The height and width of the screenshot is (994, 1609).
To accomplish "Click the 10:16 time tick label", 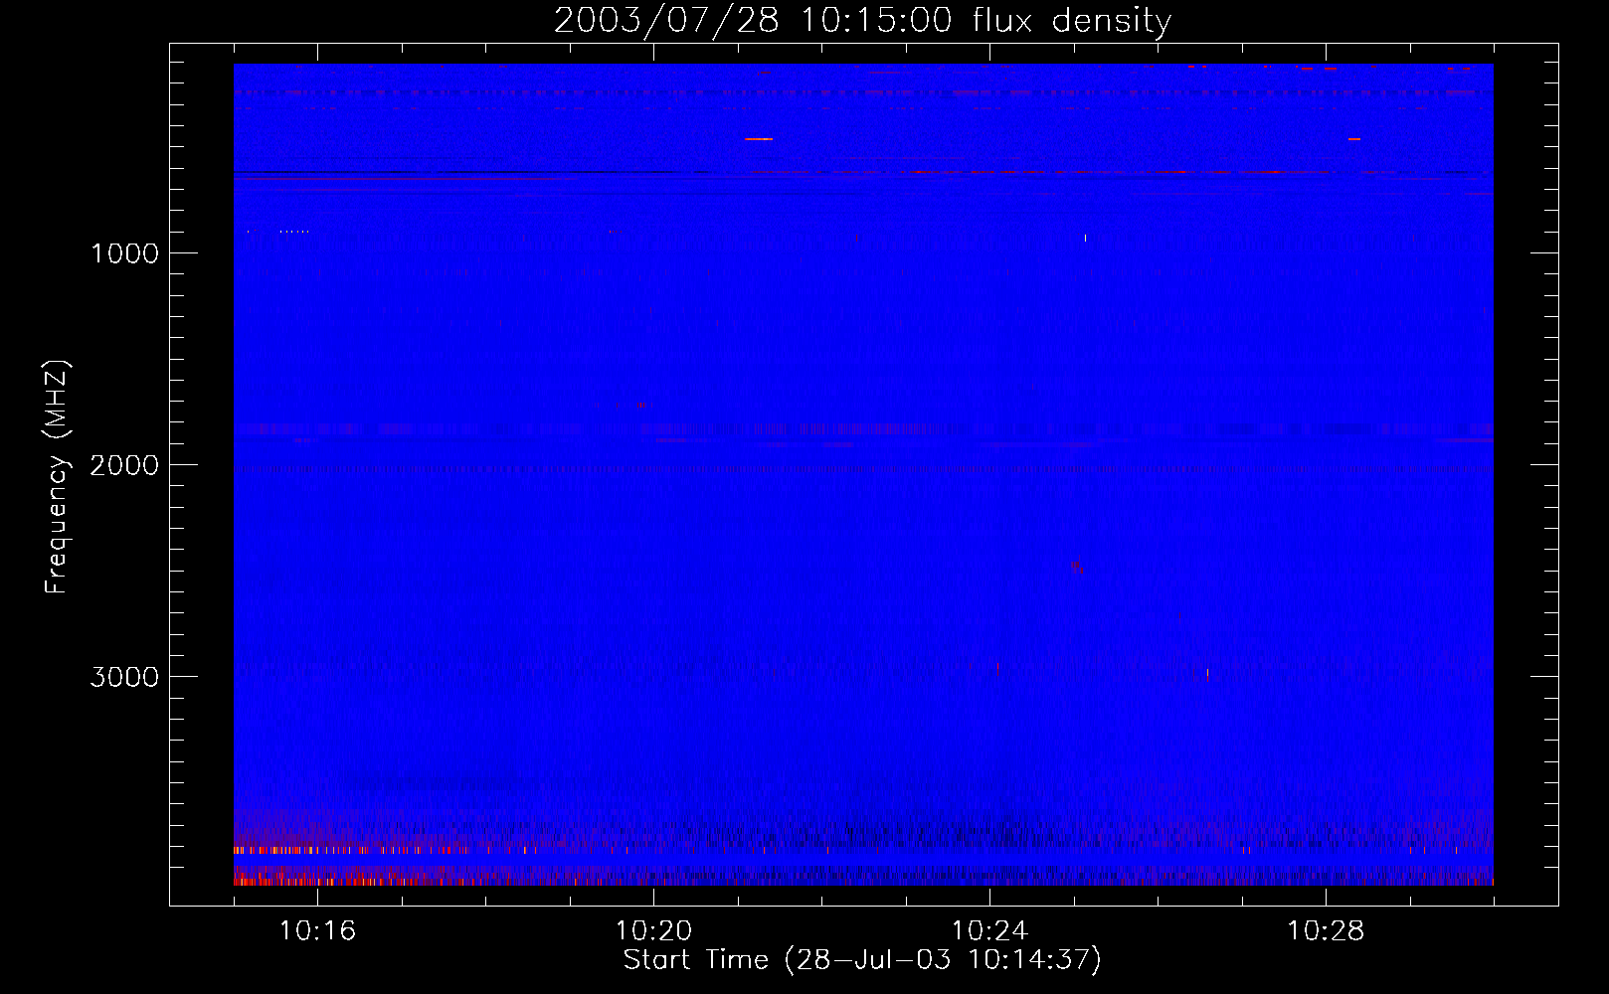I will [x=317, y=930].
